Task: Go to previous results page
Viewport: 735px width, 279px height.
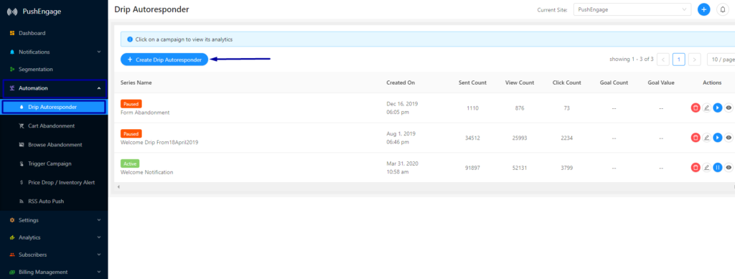Action: (663, 60)
